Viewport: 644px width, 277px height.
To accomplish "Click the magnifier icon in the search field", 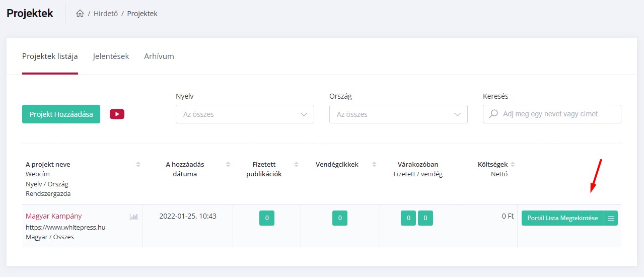I will [x=494, y=114].
